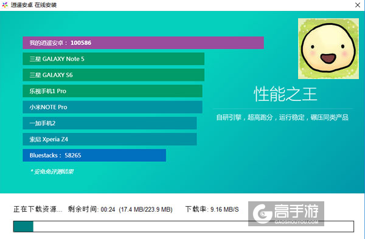Select the 乐视手机1 Pro bar

(x=113, y=91)
